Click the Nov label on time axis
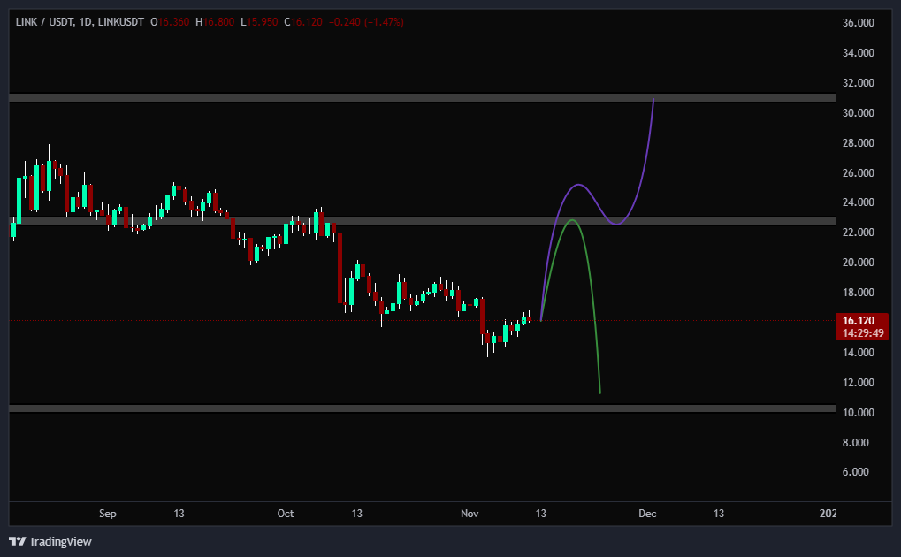 pos(469,514)
